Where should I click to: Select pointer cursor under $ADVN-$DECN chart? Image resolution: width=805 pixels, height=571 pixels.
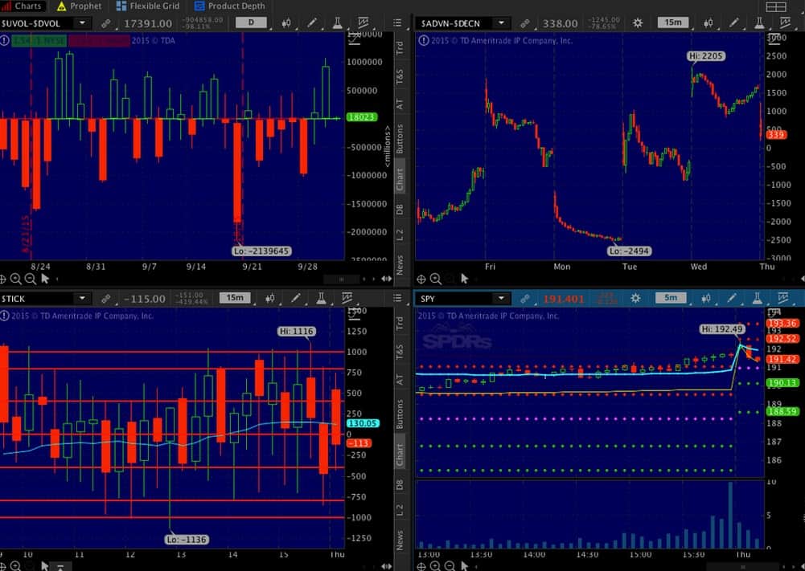(465, 279)
